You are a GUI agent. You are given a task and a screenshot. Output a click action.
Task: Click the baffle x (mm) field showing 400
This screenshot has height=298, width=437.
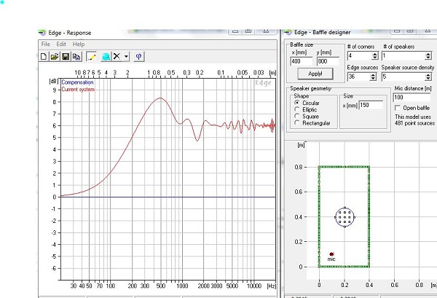[x=302, y=61]
